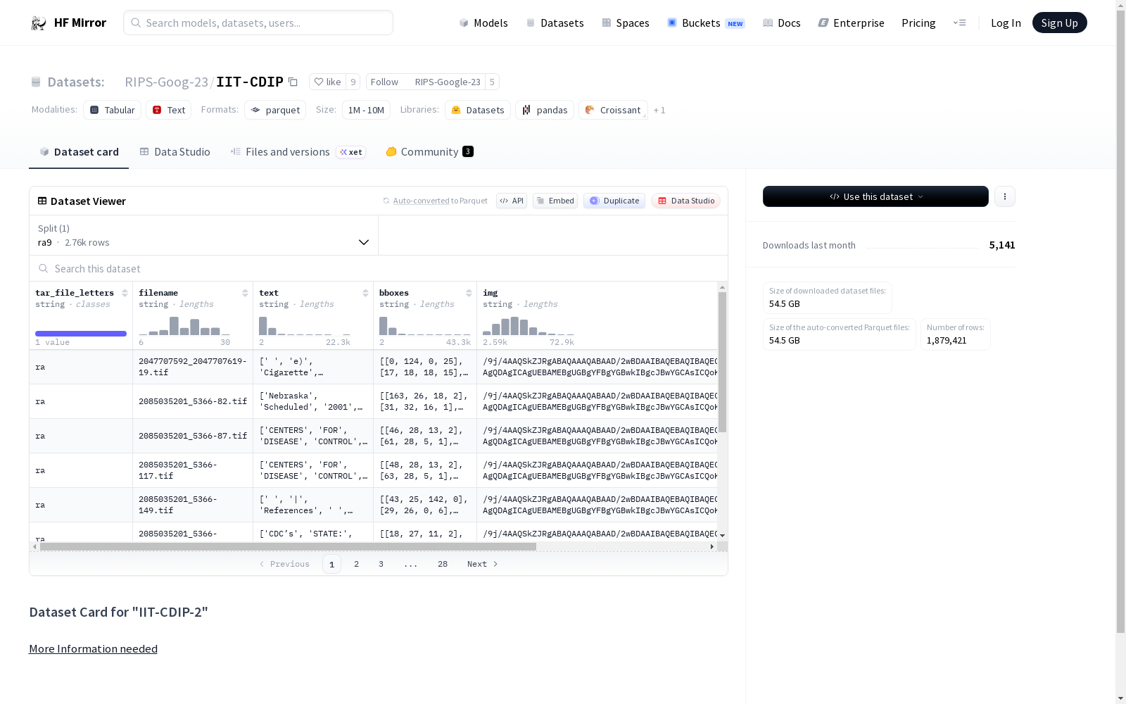Viewport: 1126px width, 704px height.
Task: Select the parquet format tag
Action: click(x=275, y=110)
